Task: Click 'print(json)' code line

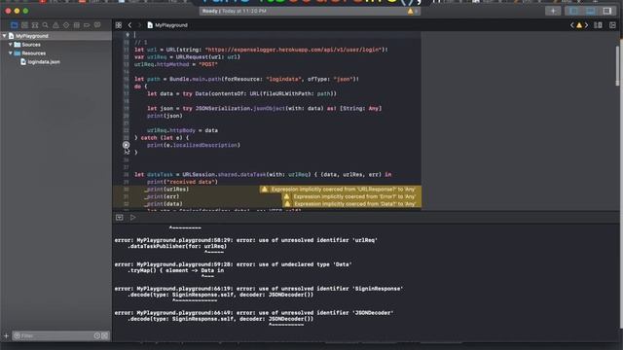Action: 165,116
